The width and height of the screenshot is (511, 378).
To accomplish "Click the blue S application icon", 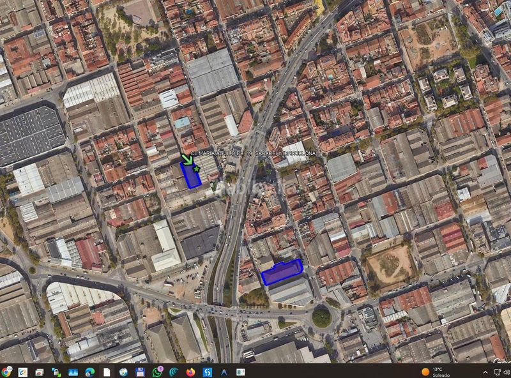I will (x=207, y=372).
